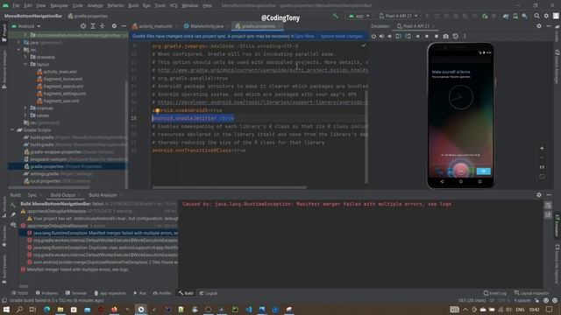Click the Search Everywhere magnifier icon
The image size is (561, 315).
(x=537, y=16)
